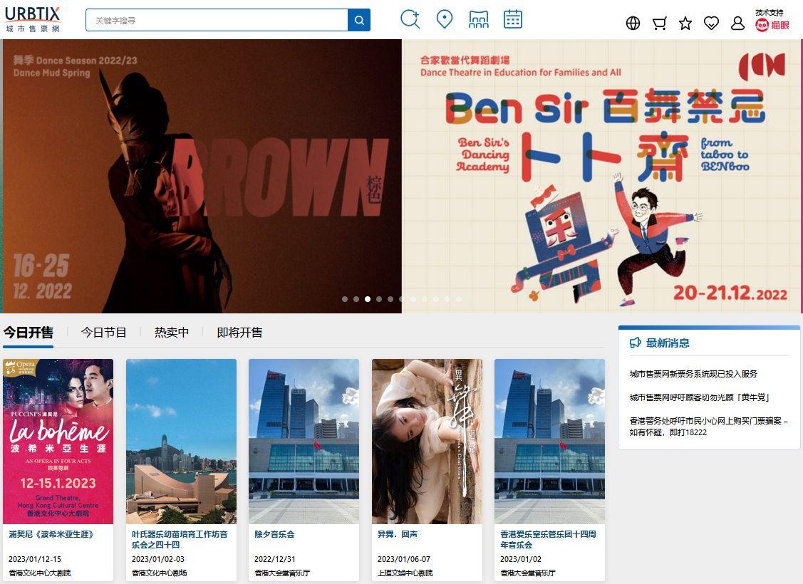This screenshot has height=584, width=803.
Task: Click the URBTIX logo
Action: 33,19
